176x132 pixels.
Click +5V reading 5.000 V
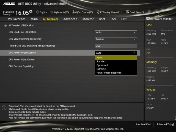pos(164,98)
